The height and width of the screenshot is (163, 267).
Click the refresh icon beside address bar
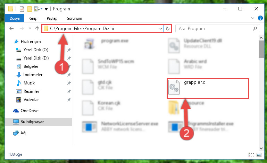click(x=168, y=28)
